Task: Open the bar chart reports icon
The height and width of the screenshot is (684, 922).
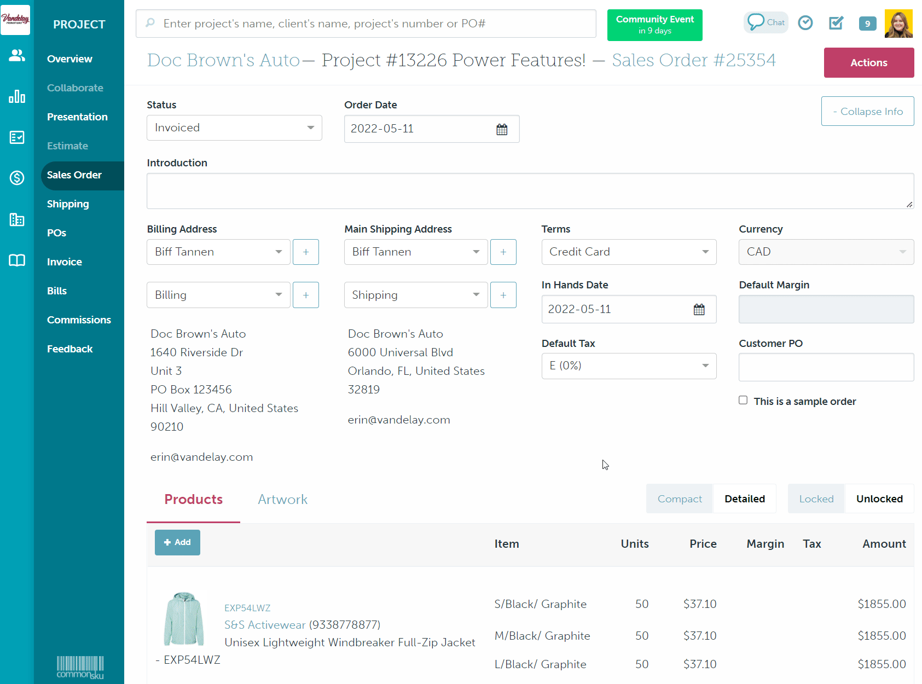Action: click(x=17, y=97)
